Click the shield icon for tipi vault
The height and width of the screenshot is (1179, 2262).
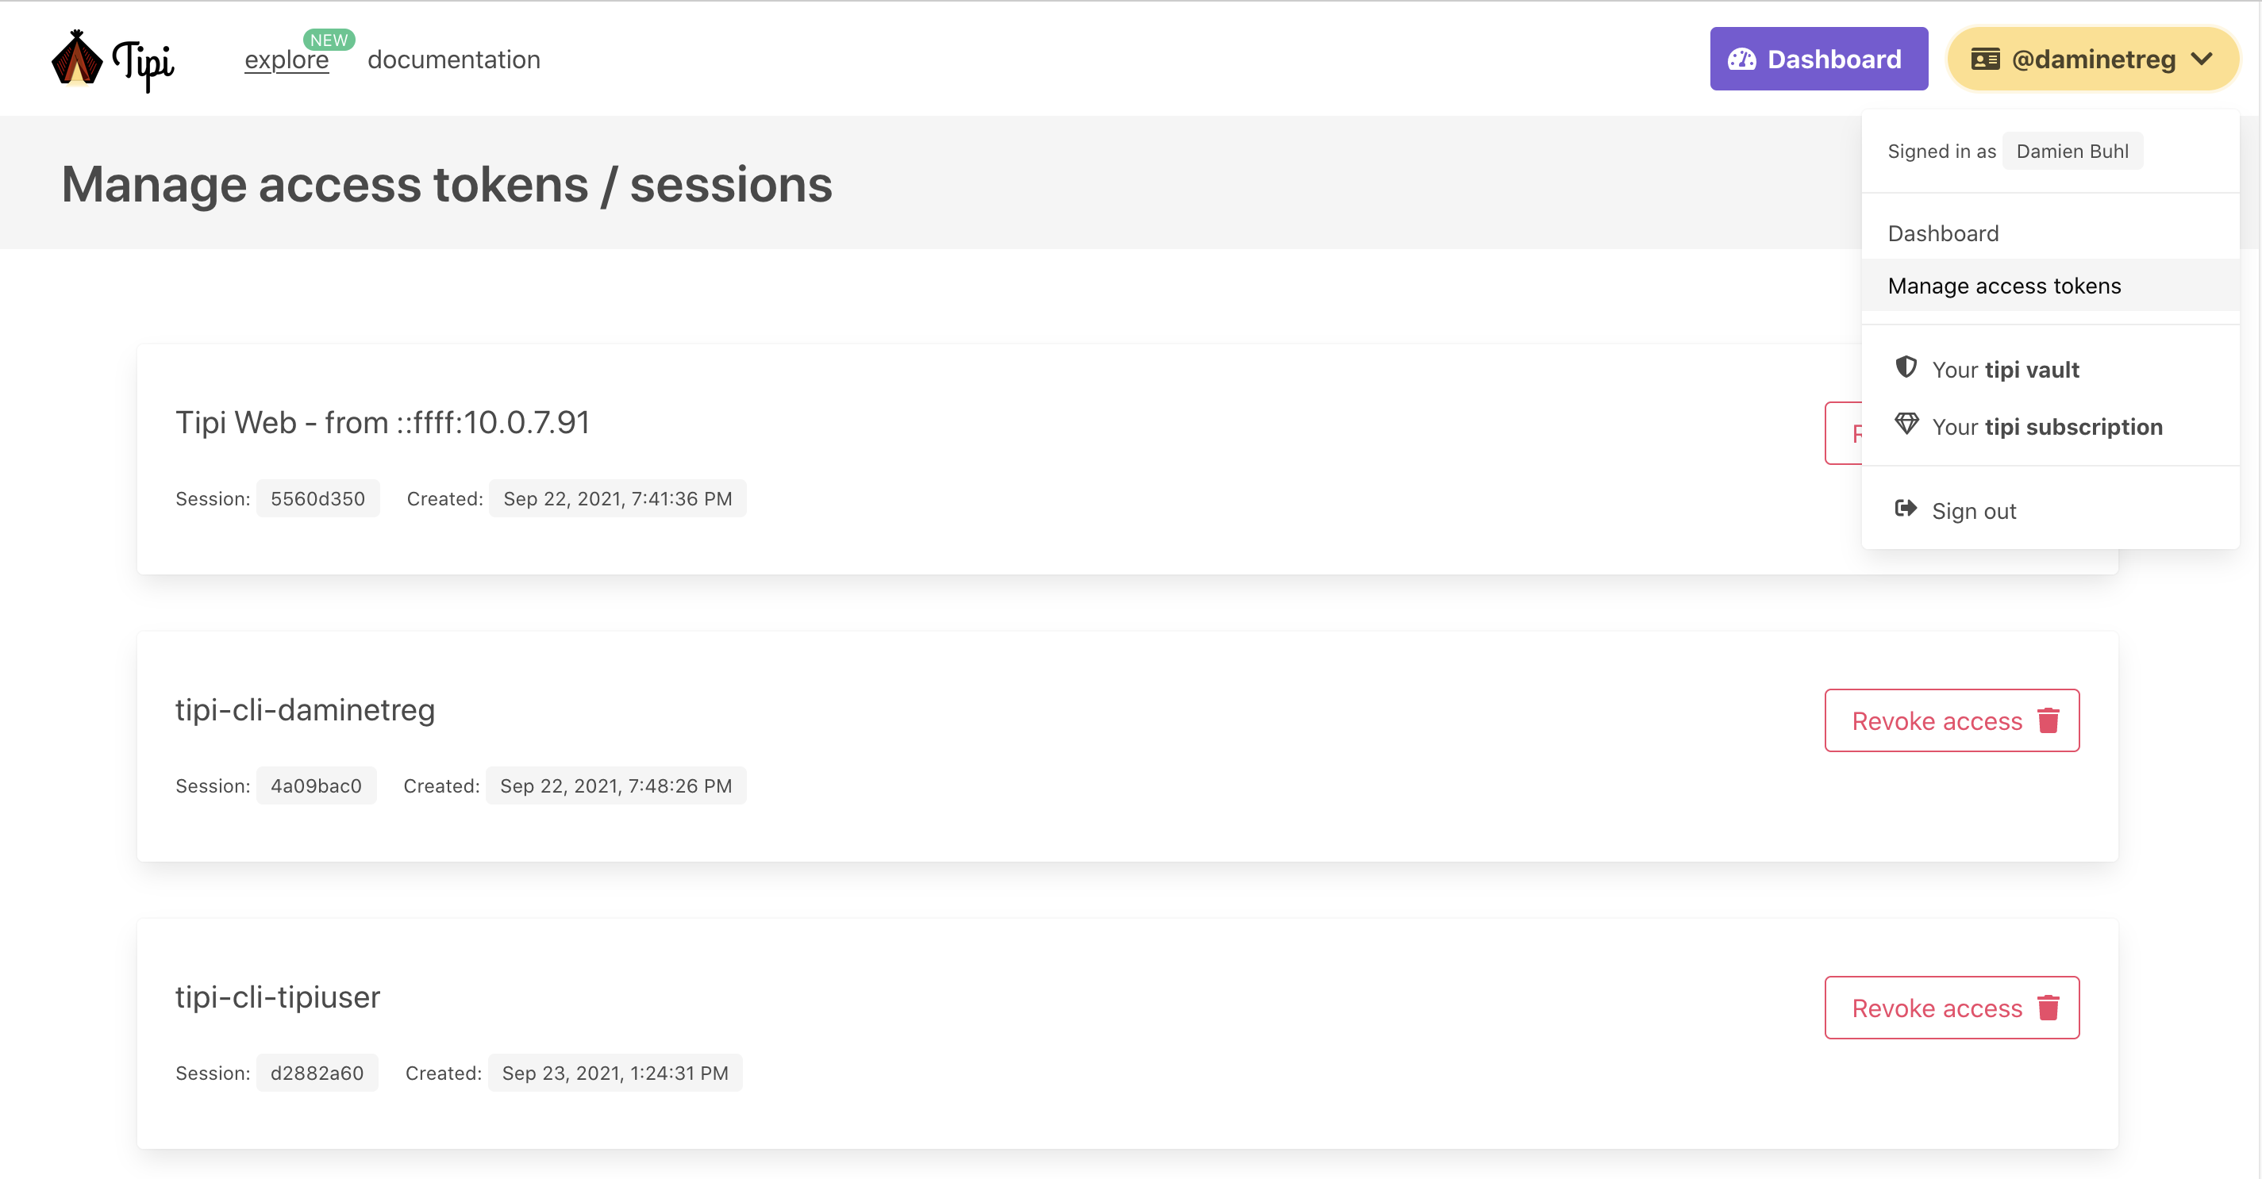coord(1906,368)
